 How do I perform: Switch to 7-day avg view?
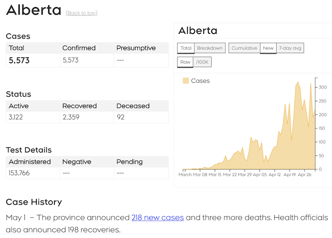(290, 48)
